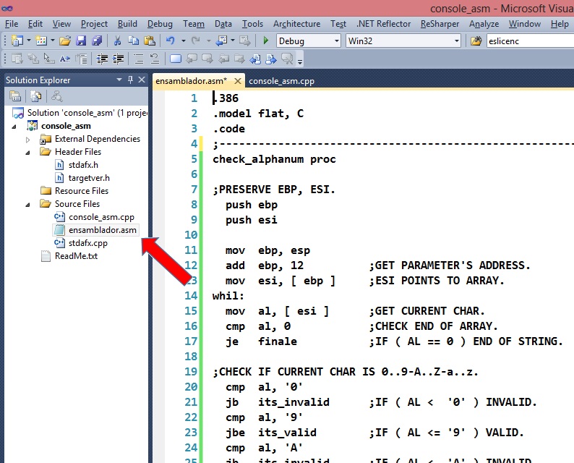Click the Save All toolbar icon

[97, 41]
